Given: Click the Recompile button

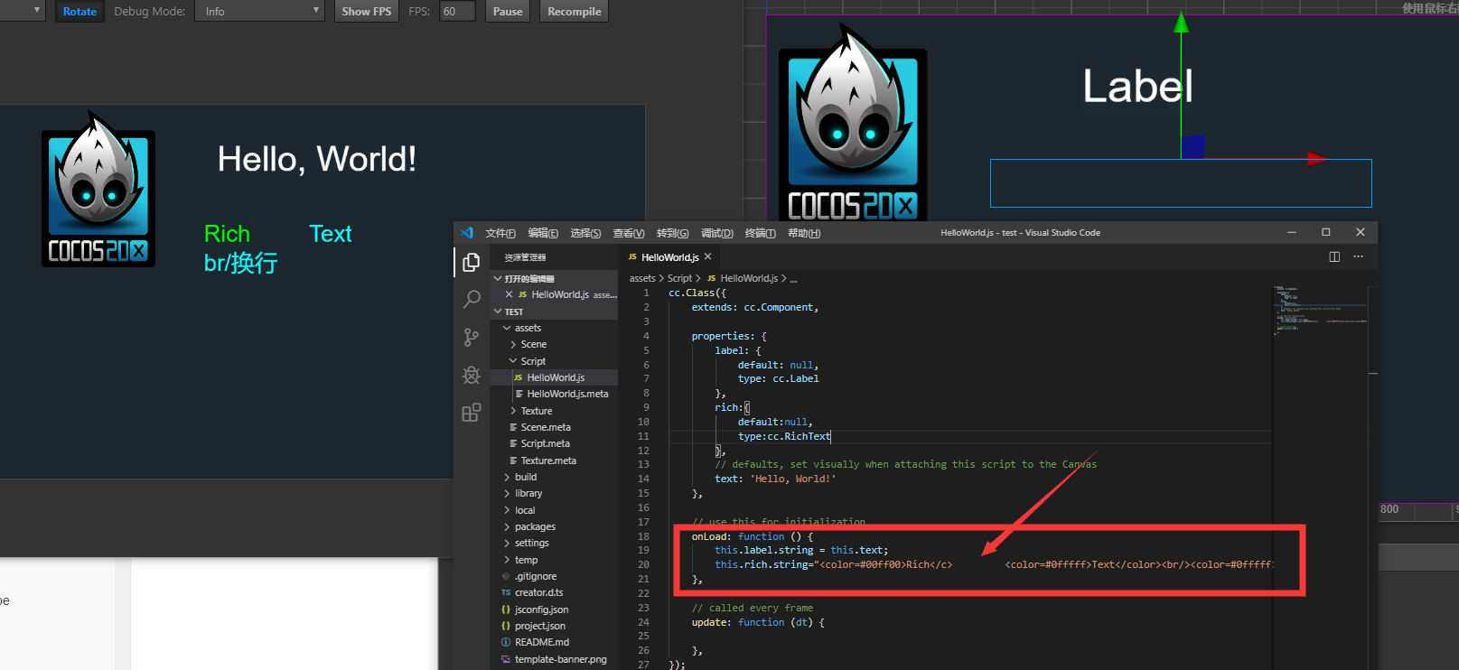Looking at the screenshot, I should [x=574, y=12].
